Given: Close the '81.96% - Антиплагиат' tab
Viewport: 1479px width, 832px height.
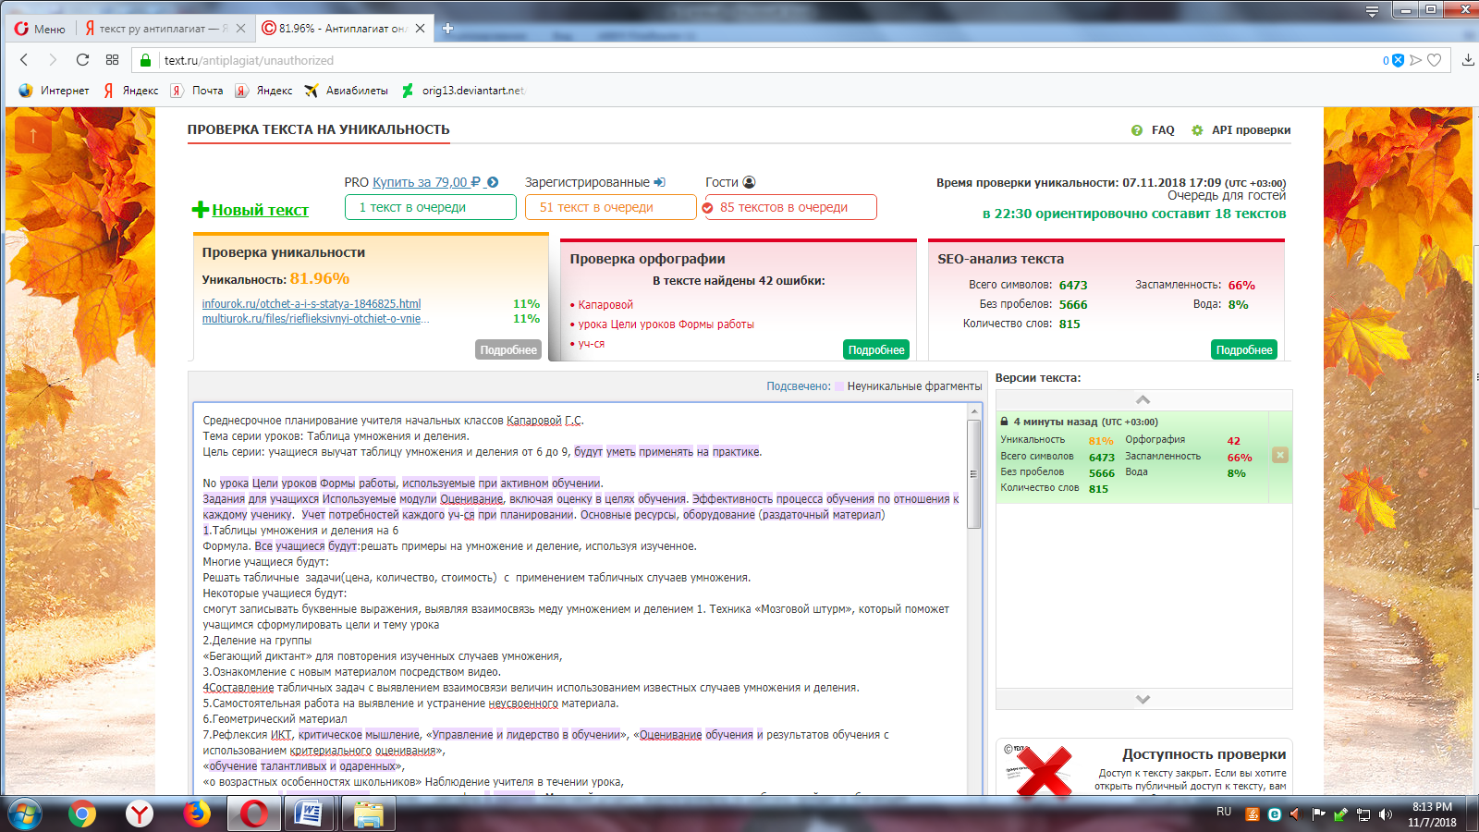Looking at the screenshot, I should click(x=420, y=29).
